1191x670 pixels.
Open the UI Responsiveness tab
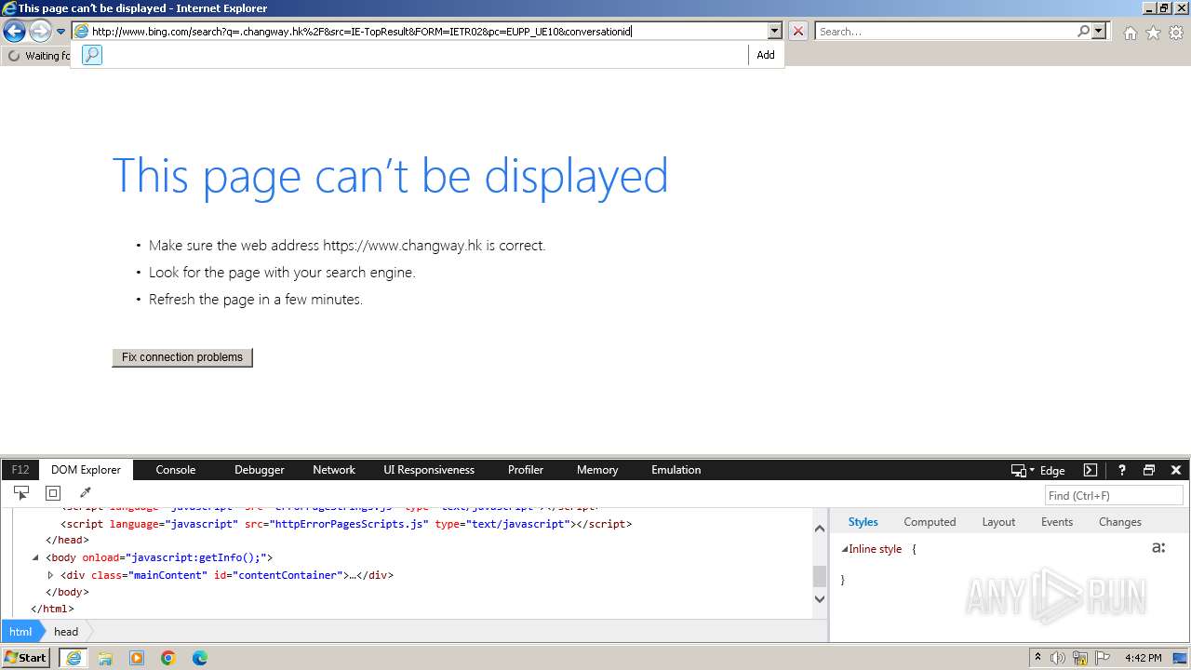(429, 470)
